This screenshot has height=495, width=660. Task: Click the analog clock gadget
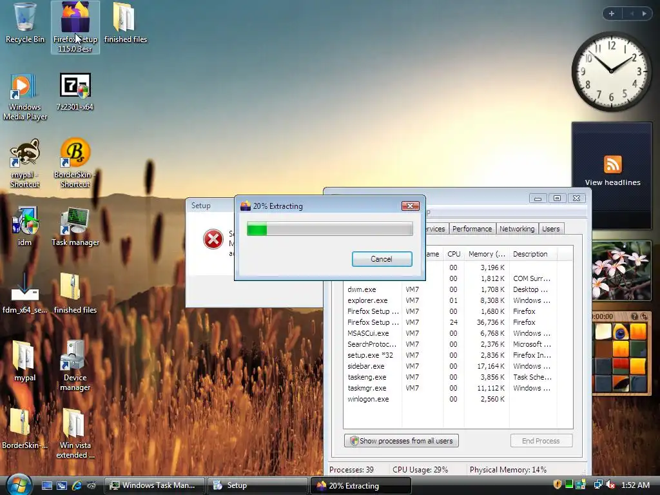click(x=611, y=72)
